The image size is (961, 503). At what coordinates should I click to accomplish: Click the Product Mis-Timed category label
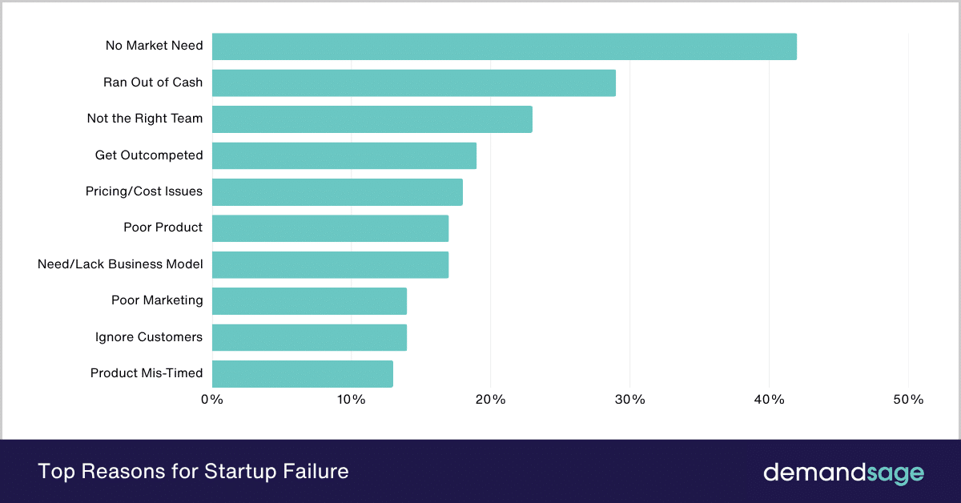tap(147, 373)
